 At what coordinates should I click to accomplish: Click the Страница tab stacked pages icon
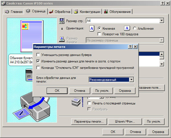point(28,11)
